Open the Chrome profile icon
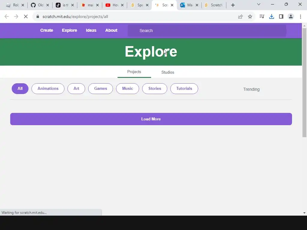Image resolution: width=307 pixels, height=230 pixels. click(x=291, y=17)
